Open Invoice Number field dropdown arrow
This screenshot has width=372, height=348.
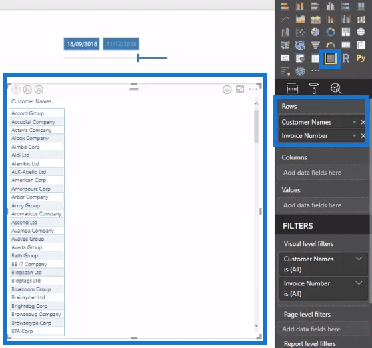tap(354, 136)
